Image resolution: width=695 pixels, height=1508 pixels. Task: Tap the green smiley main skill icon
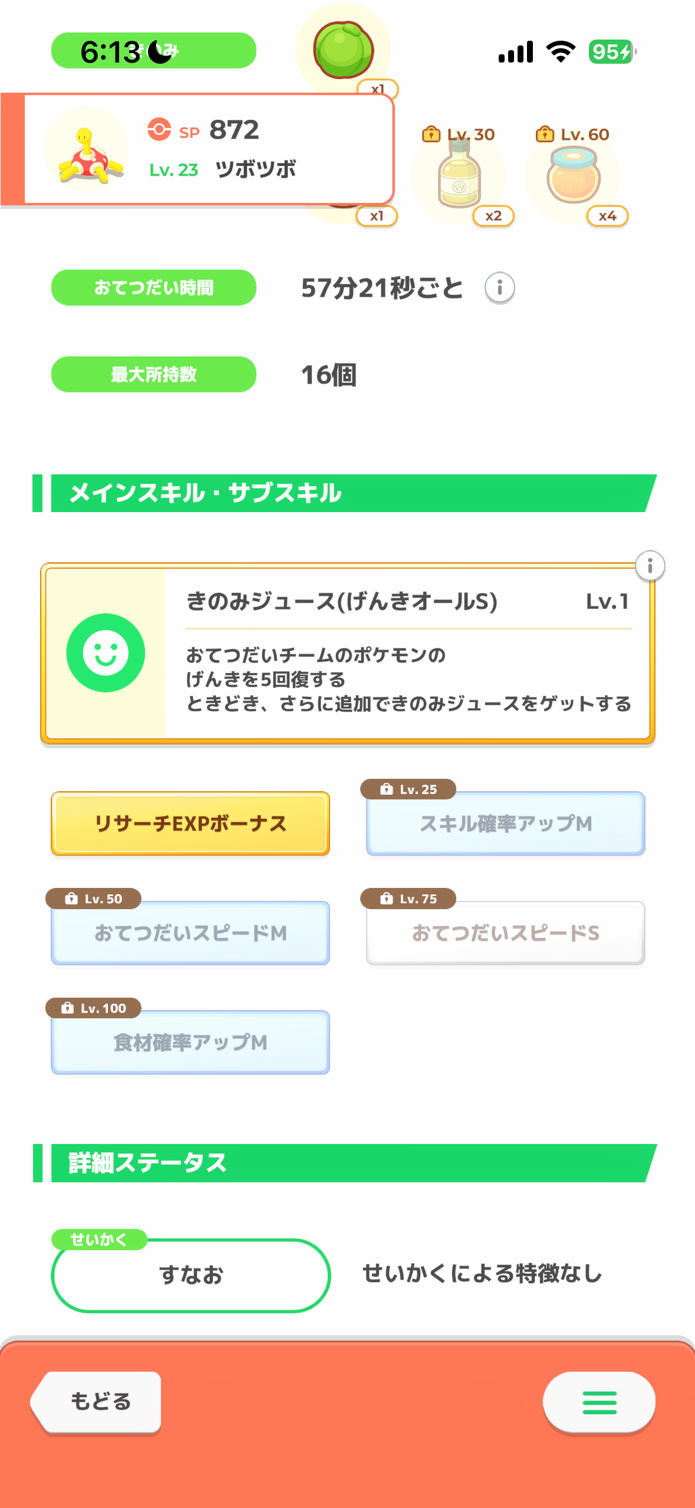tap(106, 653)
